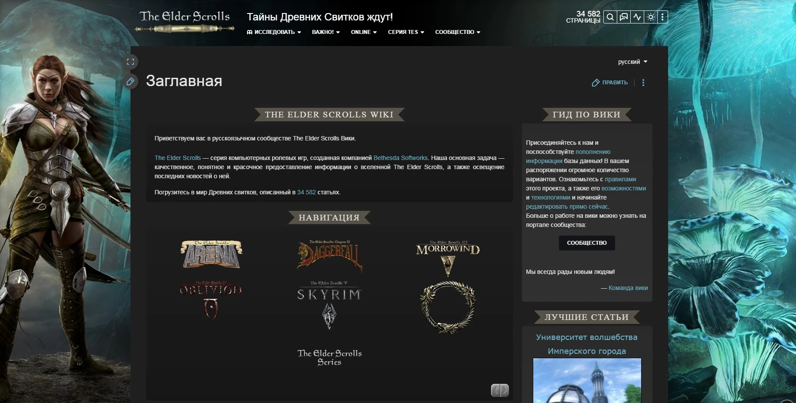Image resolution: width=796 pixels, height=403 pixels.
Task: Click 'редактировать прямо сейчас' link
Action: tap(567, 206)
